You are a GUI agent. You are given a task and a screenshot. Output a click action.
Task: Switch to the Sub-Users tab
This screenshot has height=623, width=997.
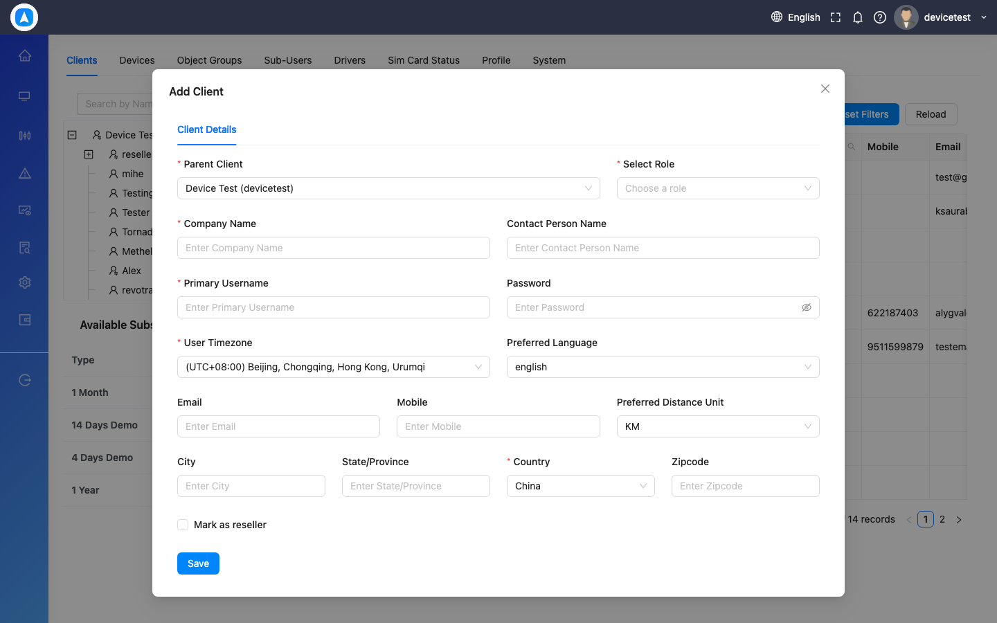[x=288, y=60]
